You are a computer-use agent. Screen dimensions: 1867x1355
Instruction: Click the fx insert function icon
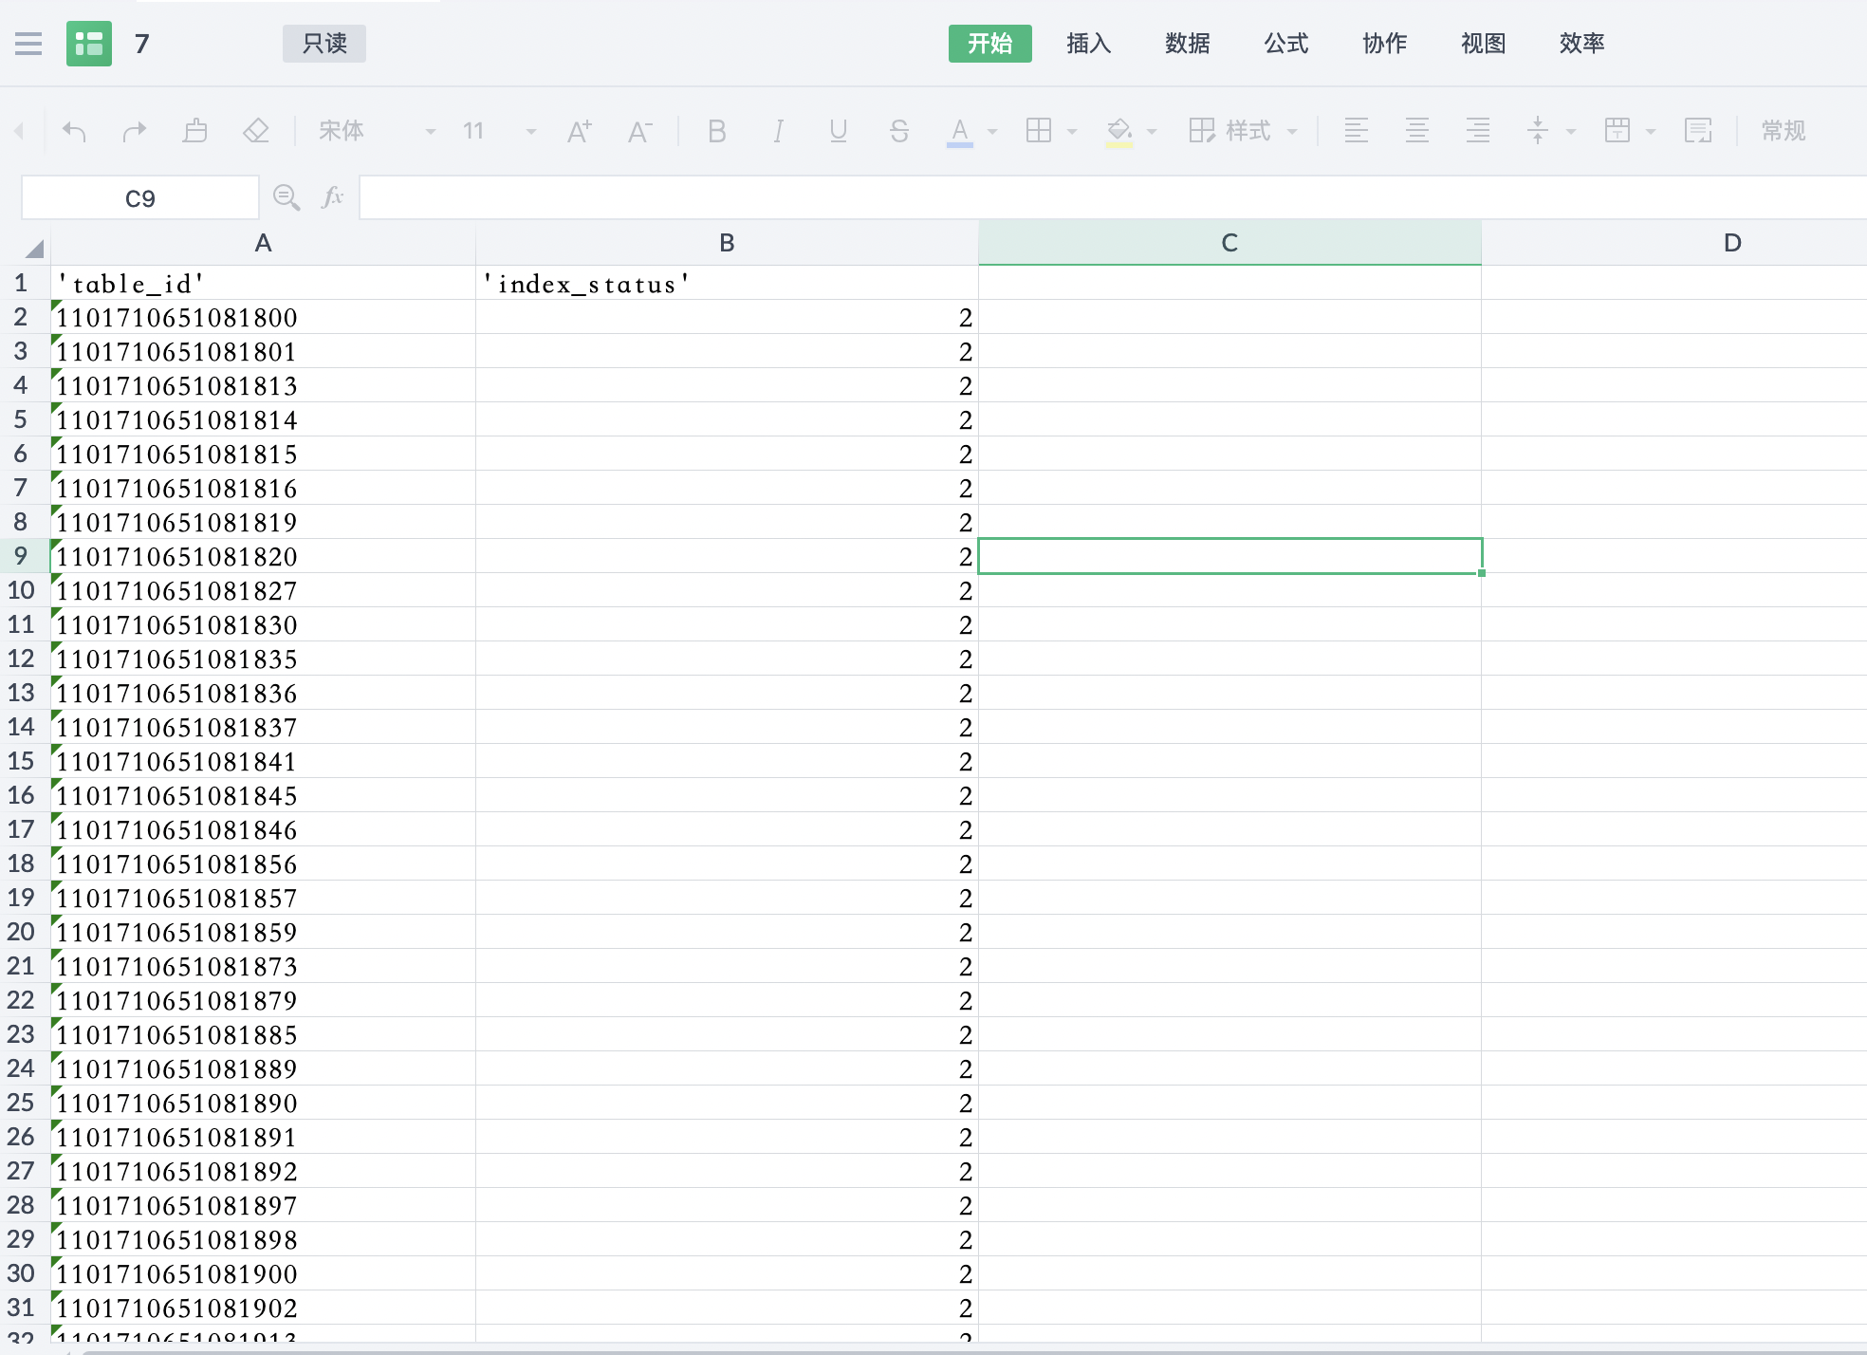pyautogui.click(x=332, y=197)
